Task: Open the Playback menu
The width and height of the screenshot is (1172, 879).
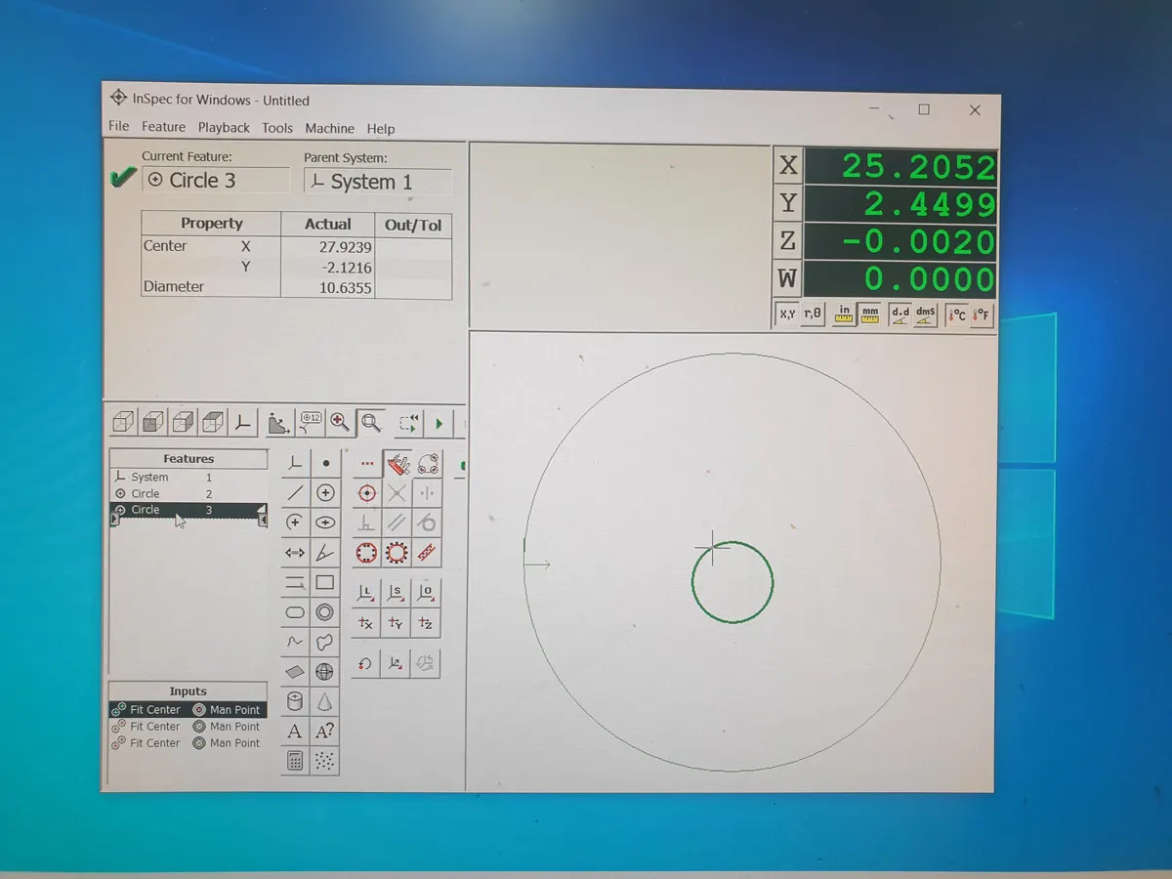Action: click(x=224, y=128)
